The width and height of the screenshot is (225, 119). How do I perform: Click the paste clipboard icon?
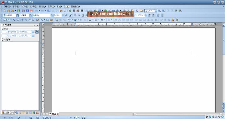[x=61, y=11]
